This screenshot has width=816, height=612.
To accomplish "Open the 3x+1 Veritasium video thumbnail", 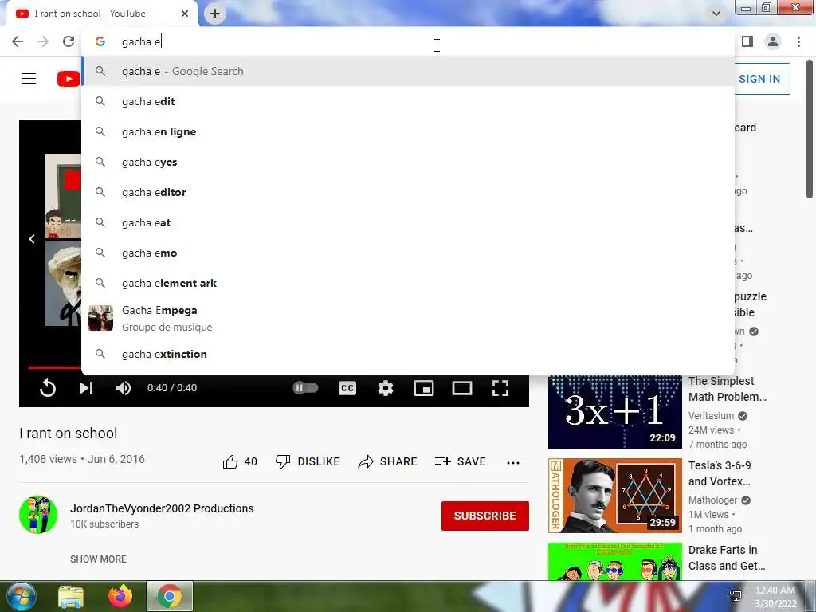I will point(614,412).
